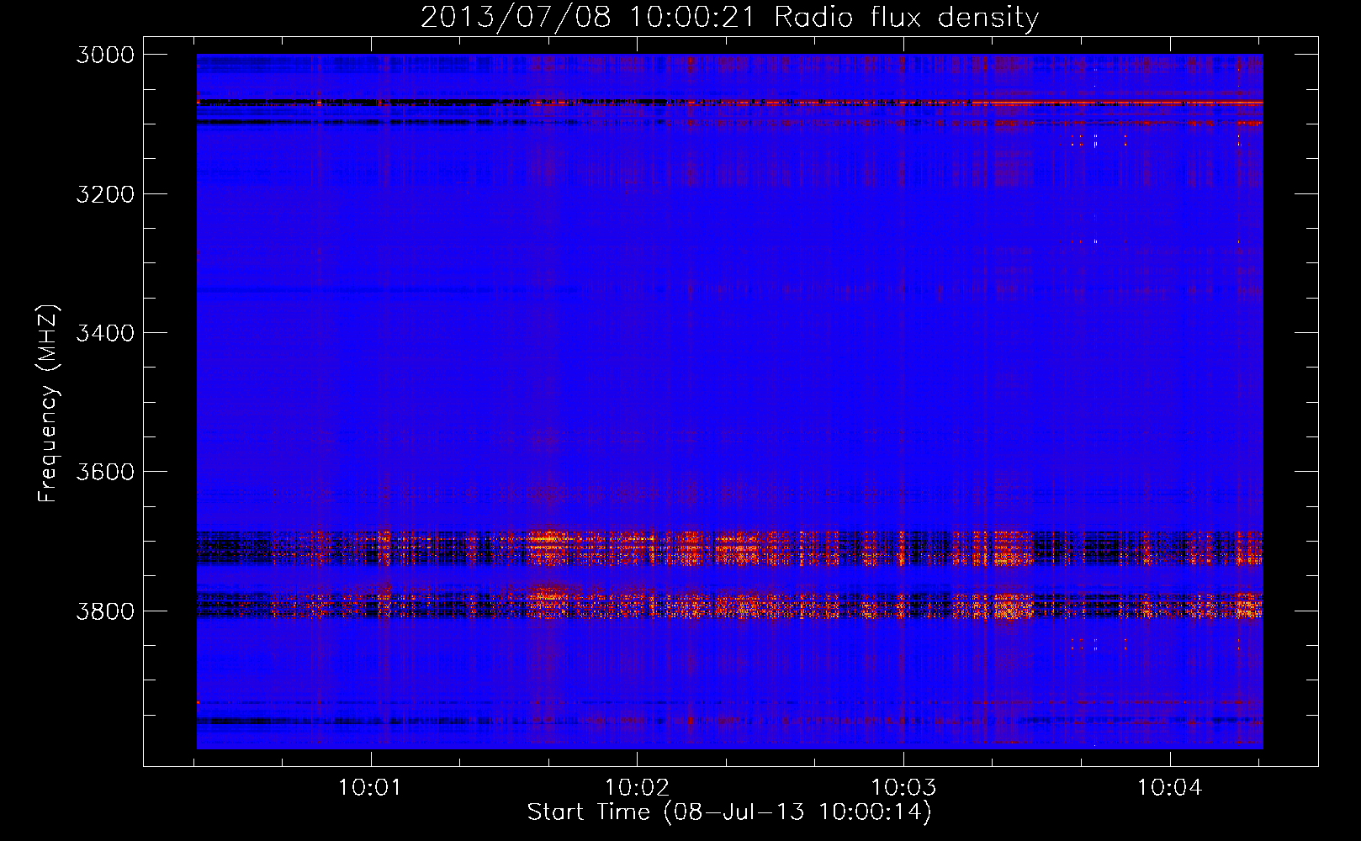Viewport: 1361px width, 841px height.
Task: Click the '3000' frequency axis label
Action: 105,55
